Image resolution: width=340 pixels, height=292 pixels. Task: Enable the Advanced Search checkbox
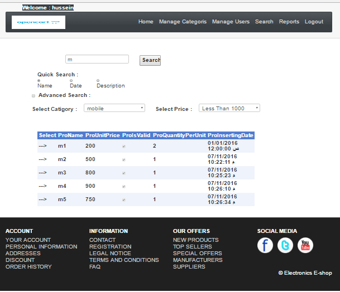click(x=34, y=96)
